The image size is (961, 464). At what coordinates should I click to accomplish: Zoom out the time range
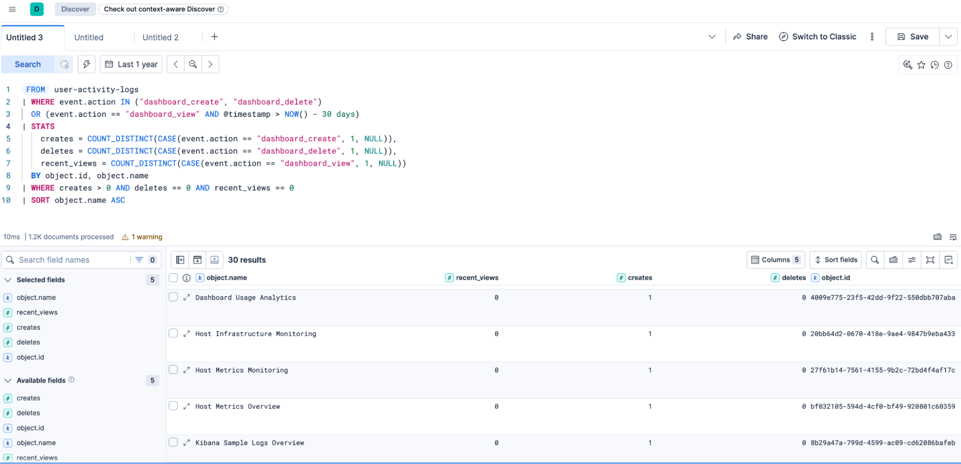(193, 64)
